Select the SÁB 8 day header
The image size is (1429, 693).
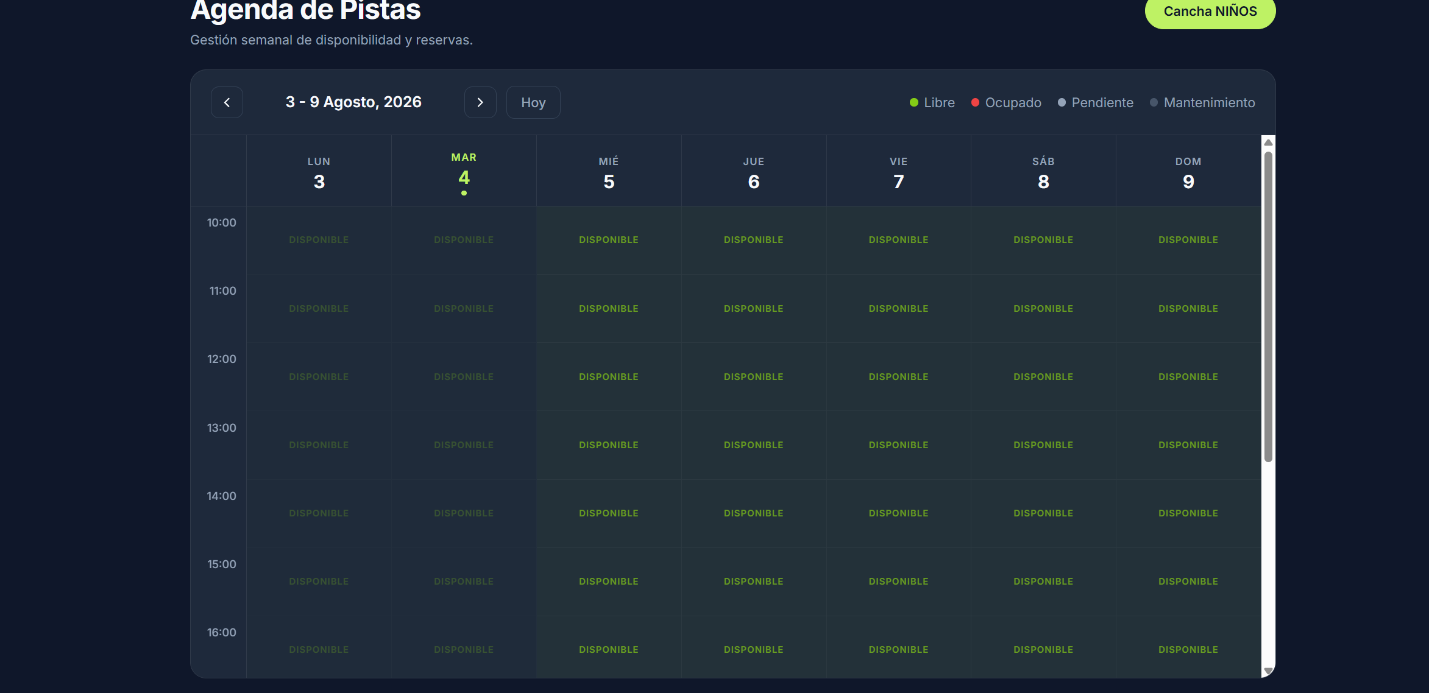1043,172
